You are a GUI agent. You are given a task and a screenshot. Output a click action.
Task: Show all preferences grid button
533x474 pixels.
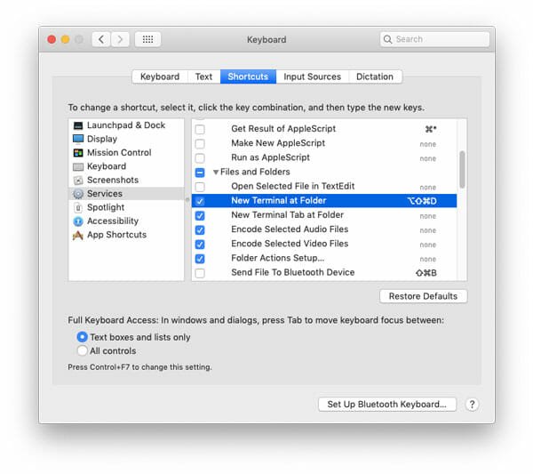[147, 39]
